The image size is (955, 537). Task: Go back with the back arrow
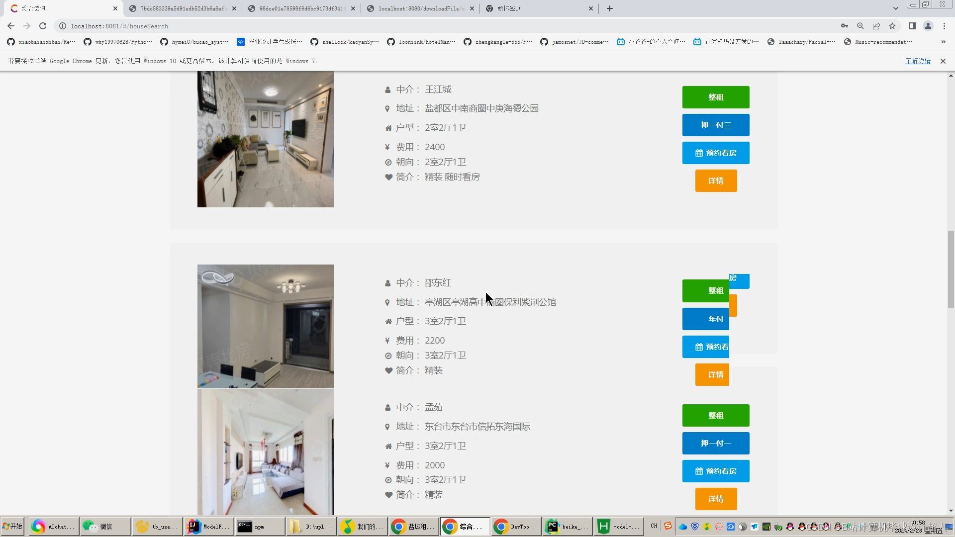(11, 26)
